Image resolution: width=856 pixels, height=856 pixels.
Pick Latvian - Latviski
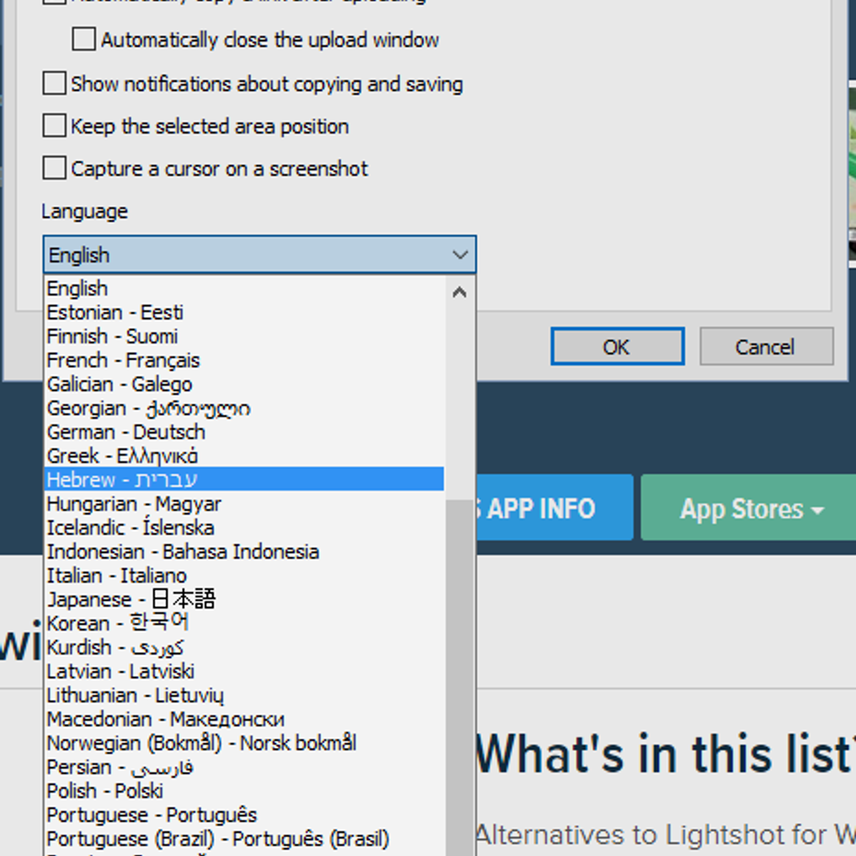244,671
